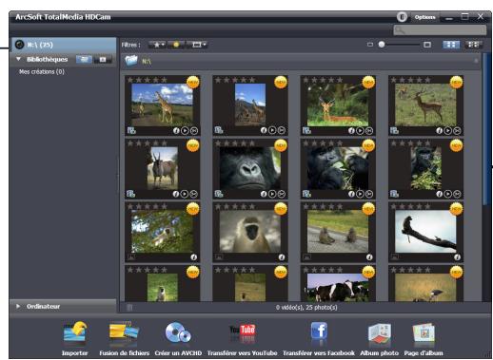Viewport: 493px width, 360px height.
Task: Collapse the N:\ folder group
Action: point(476,61)
